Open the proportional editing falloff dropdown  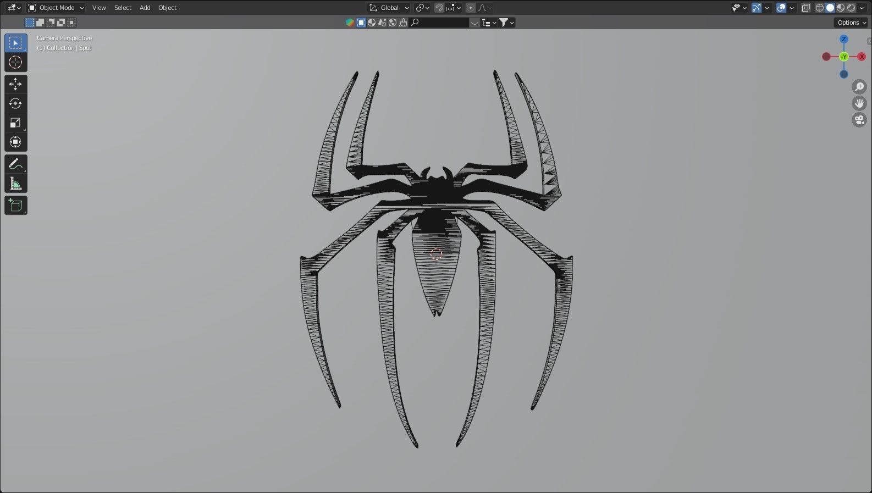(x=485, y=8)
